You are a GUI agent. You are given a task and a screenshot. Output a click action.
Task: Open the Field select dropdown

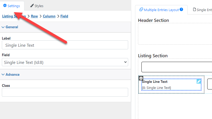65,62
